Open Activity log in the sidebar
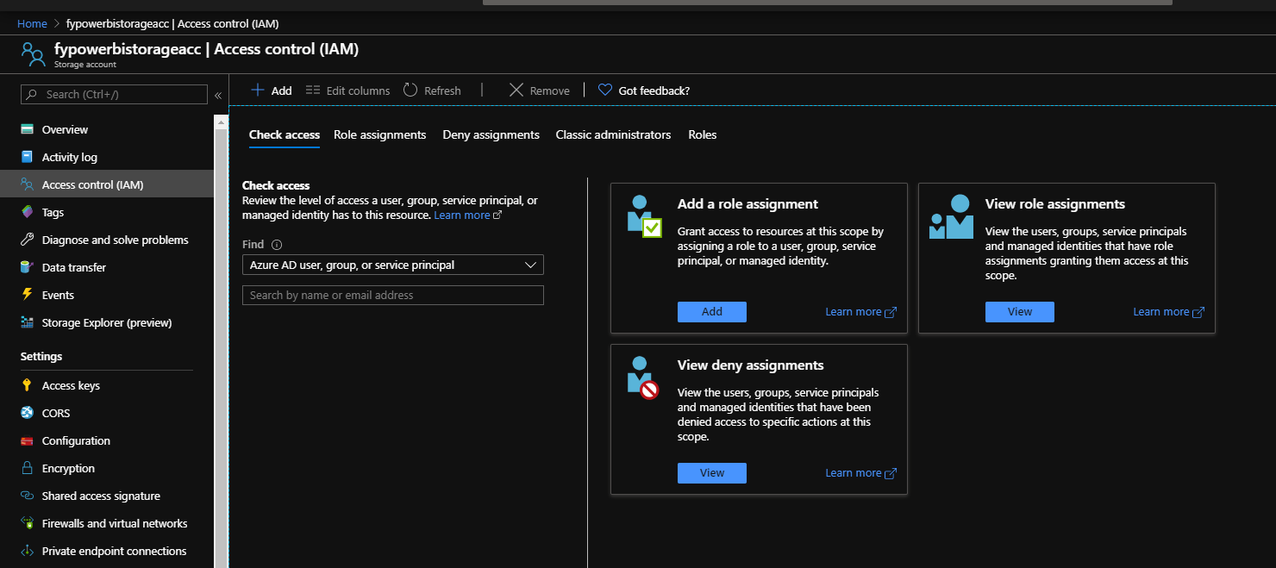Viewport: 1276px width, 568px height. [70, 157]
